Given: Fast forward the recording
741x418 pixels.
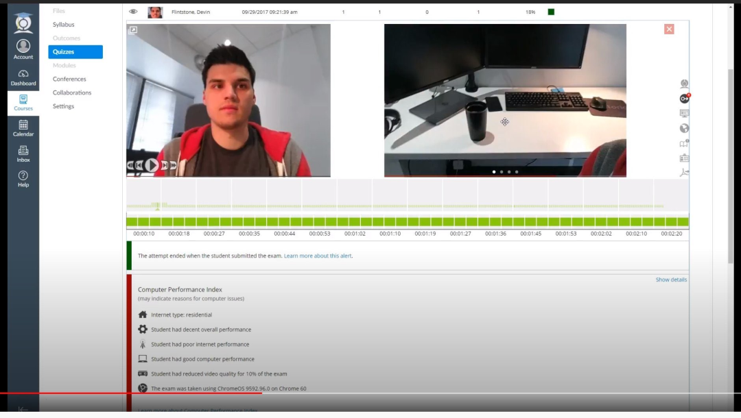Looking at the screenshot, I should [x=174, y=165].
